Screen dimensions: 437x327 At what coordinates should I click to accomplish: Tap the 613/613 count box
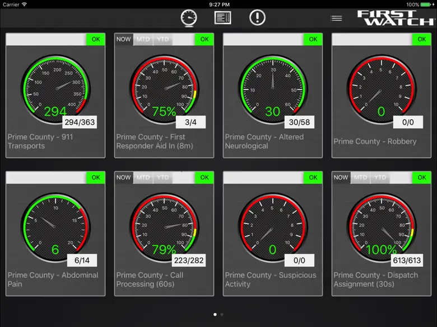(407, 260)
